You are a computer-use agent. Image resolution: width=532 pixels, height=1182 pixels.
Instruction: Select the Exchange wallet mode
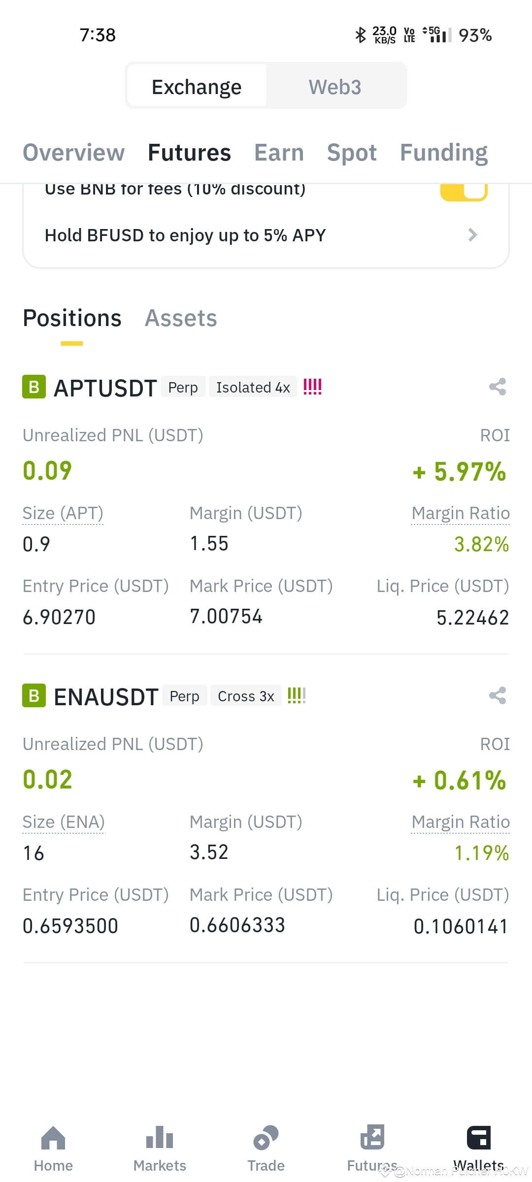(x=197, y=87)
